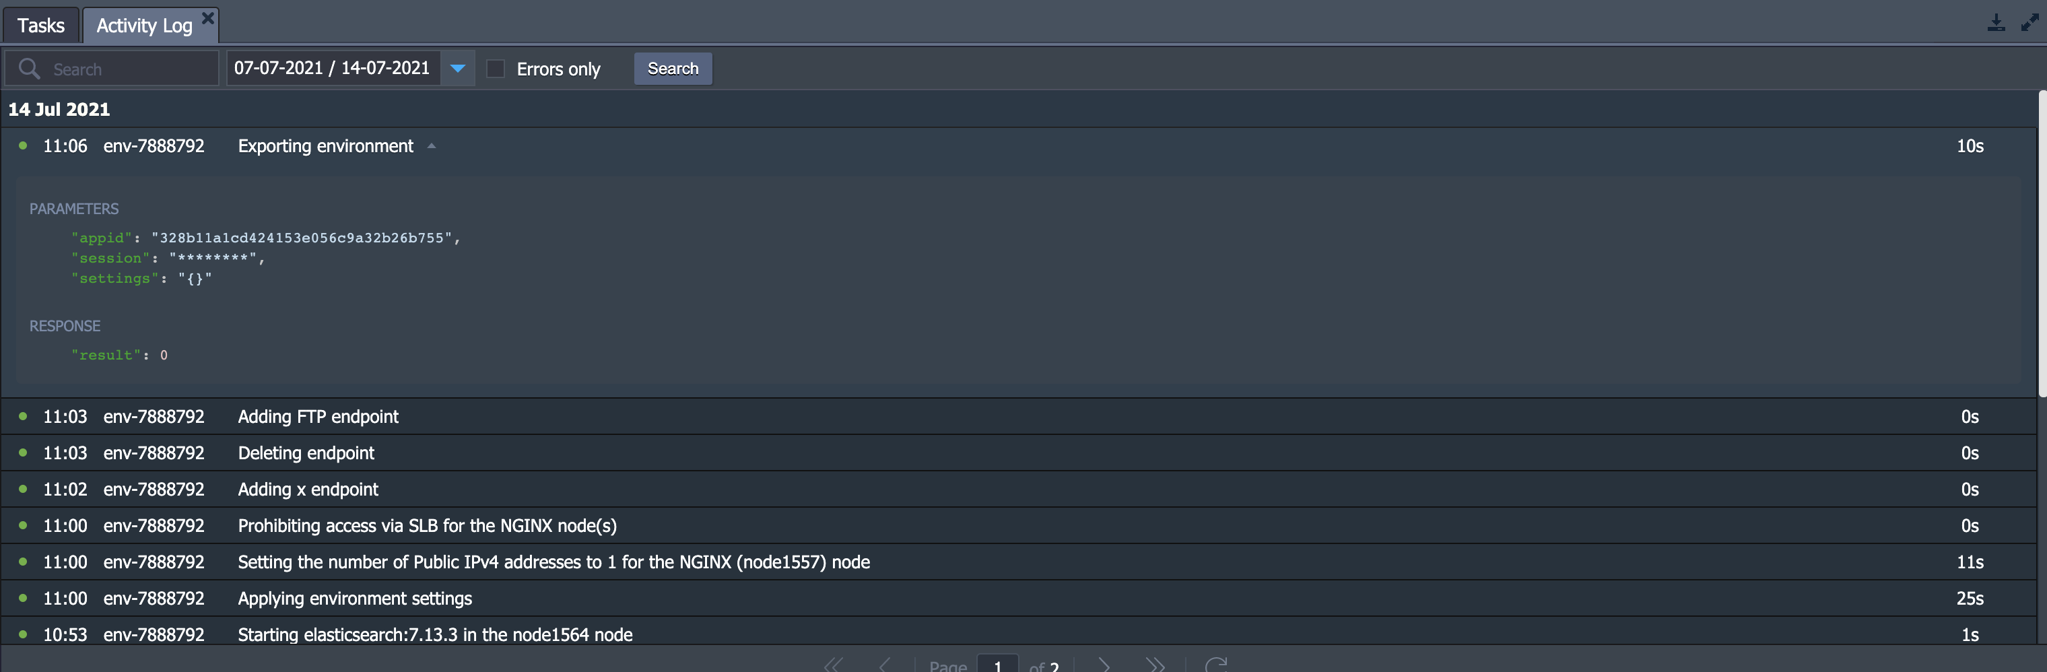Image resolution: width=2047 pixels, height=672 pixels.
Task: Open Setting number of Public IPv4 addresses entry
Action: 1017,562
